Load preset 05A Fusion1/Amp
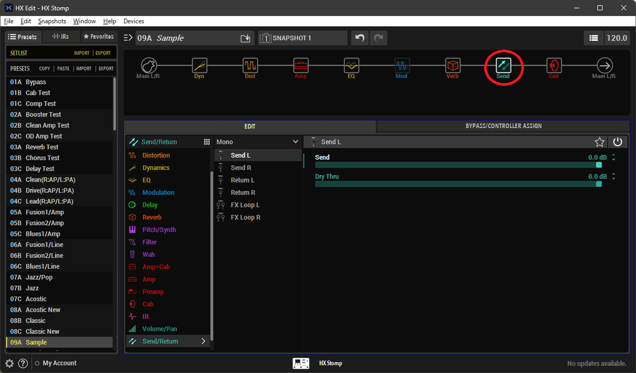The height and width of the screenshot is (373, 636). [59, 212]
